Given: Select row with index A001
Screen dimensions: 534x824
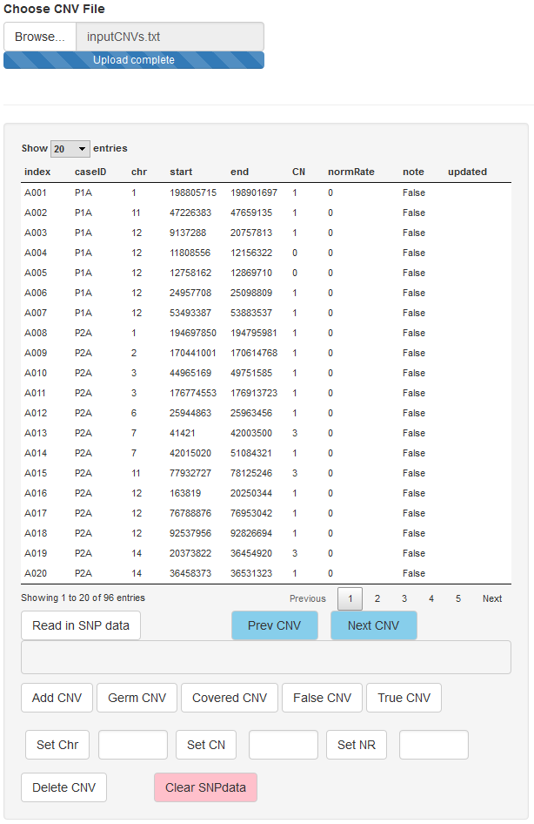Looking at the screenshot, I should (x=266, y=192).
